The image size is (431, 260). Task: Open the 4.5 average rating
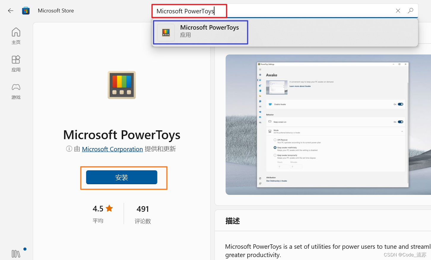[103, 214]
